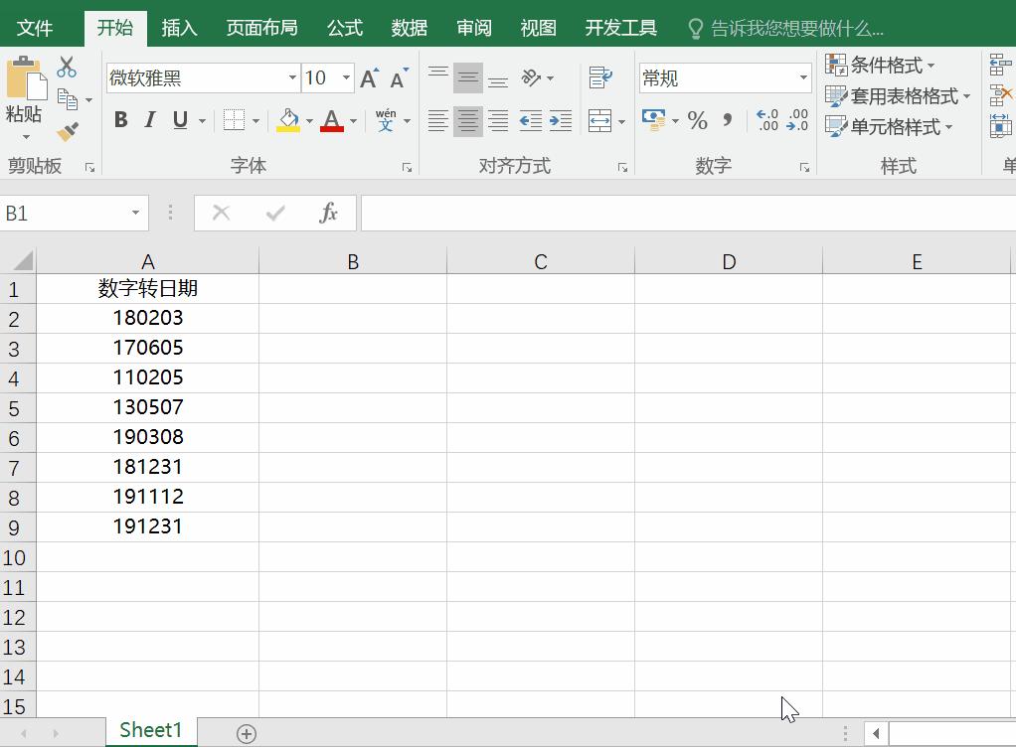
Task: Decrease font size with small A
Action: click(399, 78)
